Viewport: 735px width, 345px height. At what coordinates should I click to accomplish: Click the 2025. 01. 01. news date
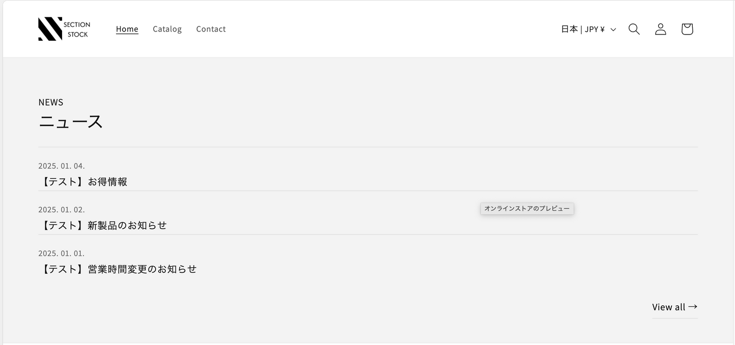(62, 253)
